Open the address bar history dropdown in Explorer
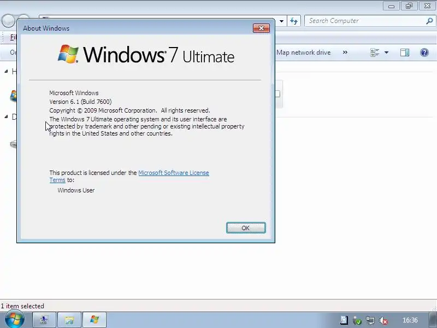 (281, 21)
